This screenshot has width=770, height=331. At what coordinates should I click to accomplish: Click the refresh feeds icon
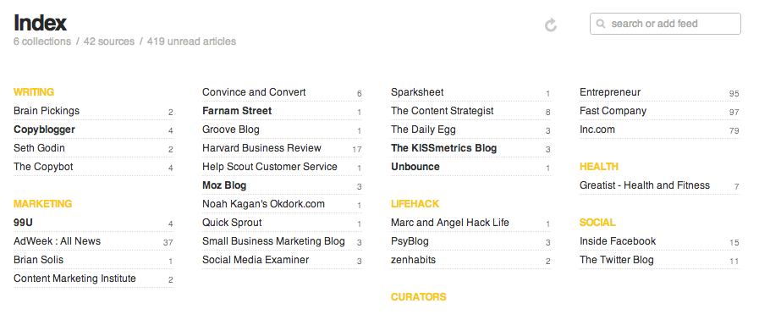(x=551, y=25)
